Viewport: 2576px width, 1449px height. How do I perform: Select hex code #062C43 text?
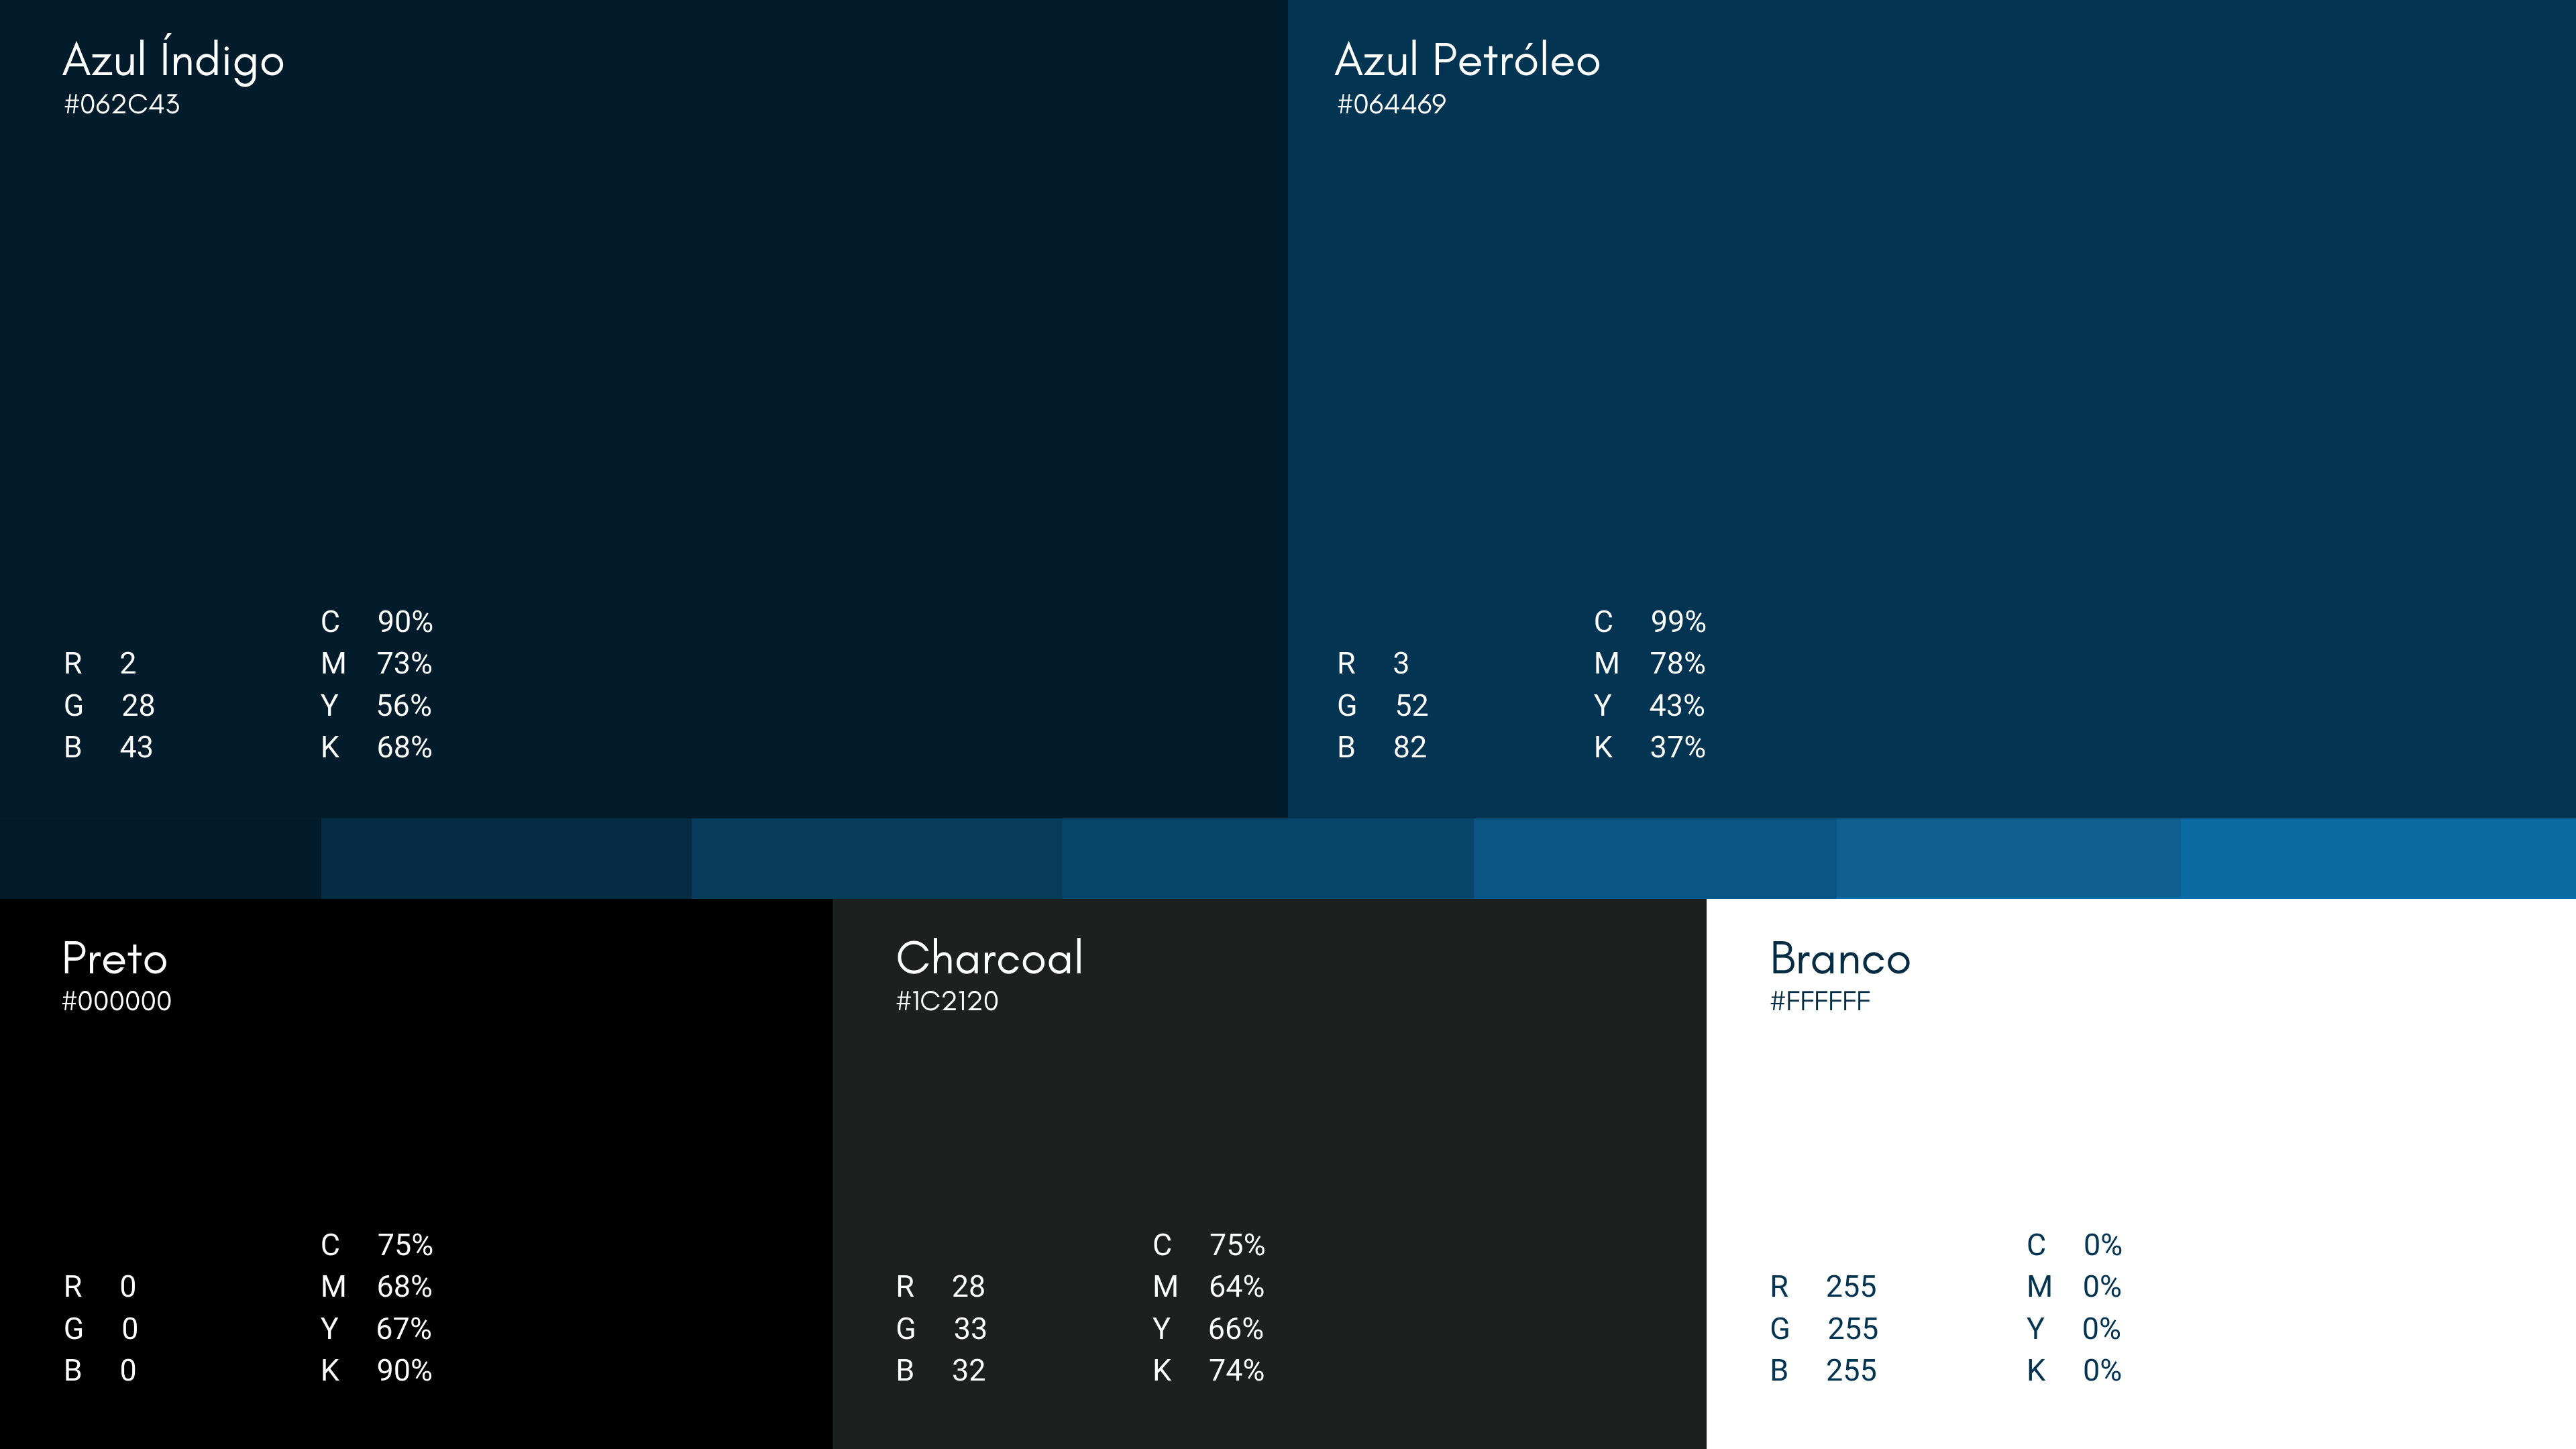point(122,104)
